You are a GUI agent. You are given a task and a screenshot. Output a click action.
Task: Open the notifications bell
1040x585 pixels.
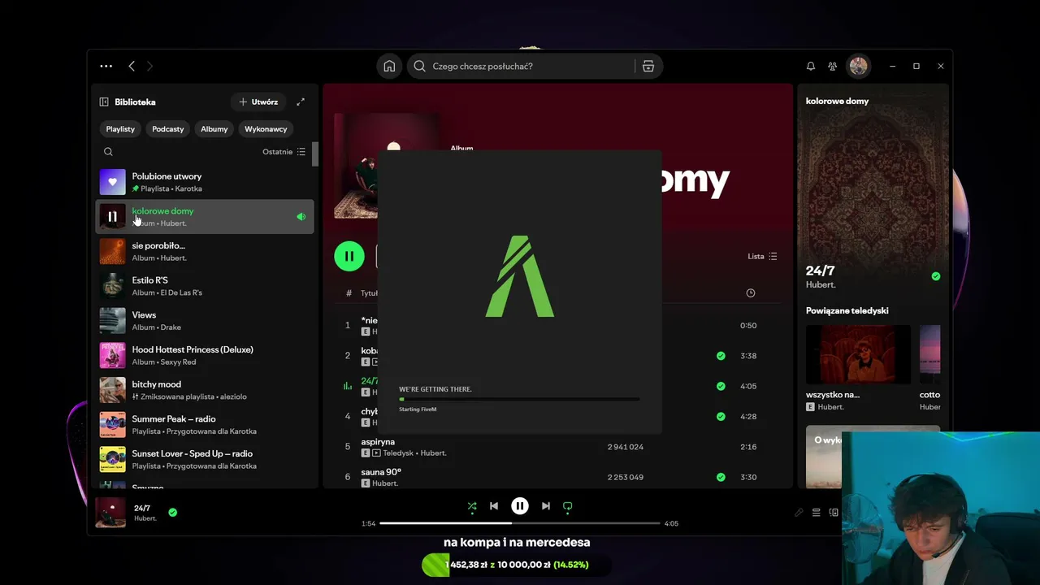click(810, 66)
